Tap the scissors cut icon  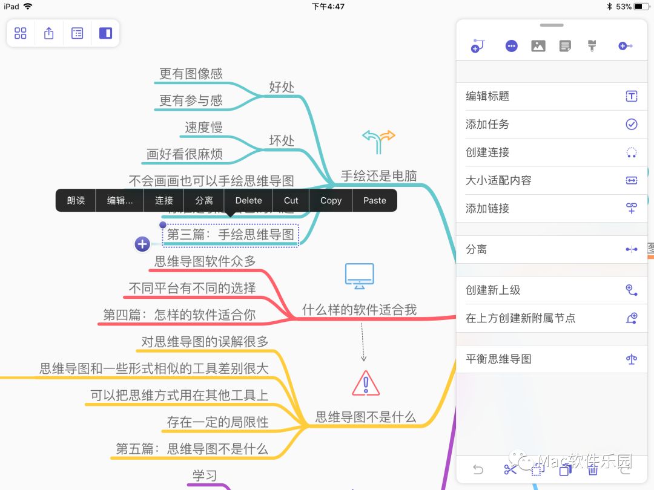[x=510, y=469]
